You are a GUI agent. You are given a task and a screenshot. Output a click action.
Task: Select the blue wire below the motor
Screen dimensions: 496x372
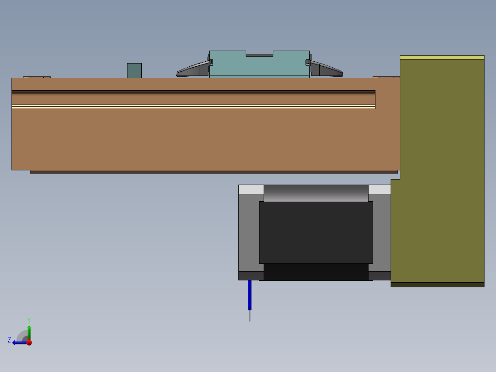pos(249,295)
